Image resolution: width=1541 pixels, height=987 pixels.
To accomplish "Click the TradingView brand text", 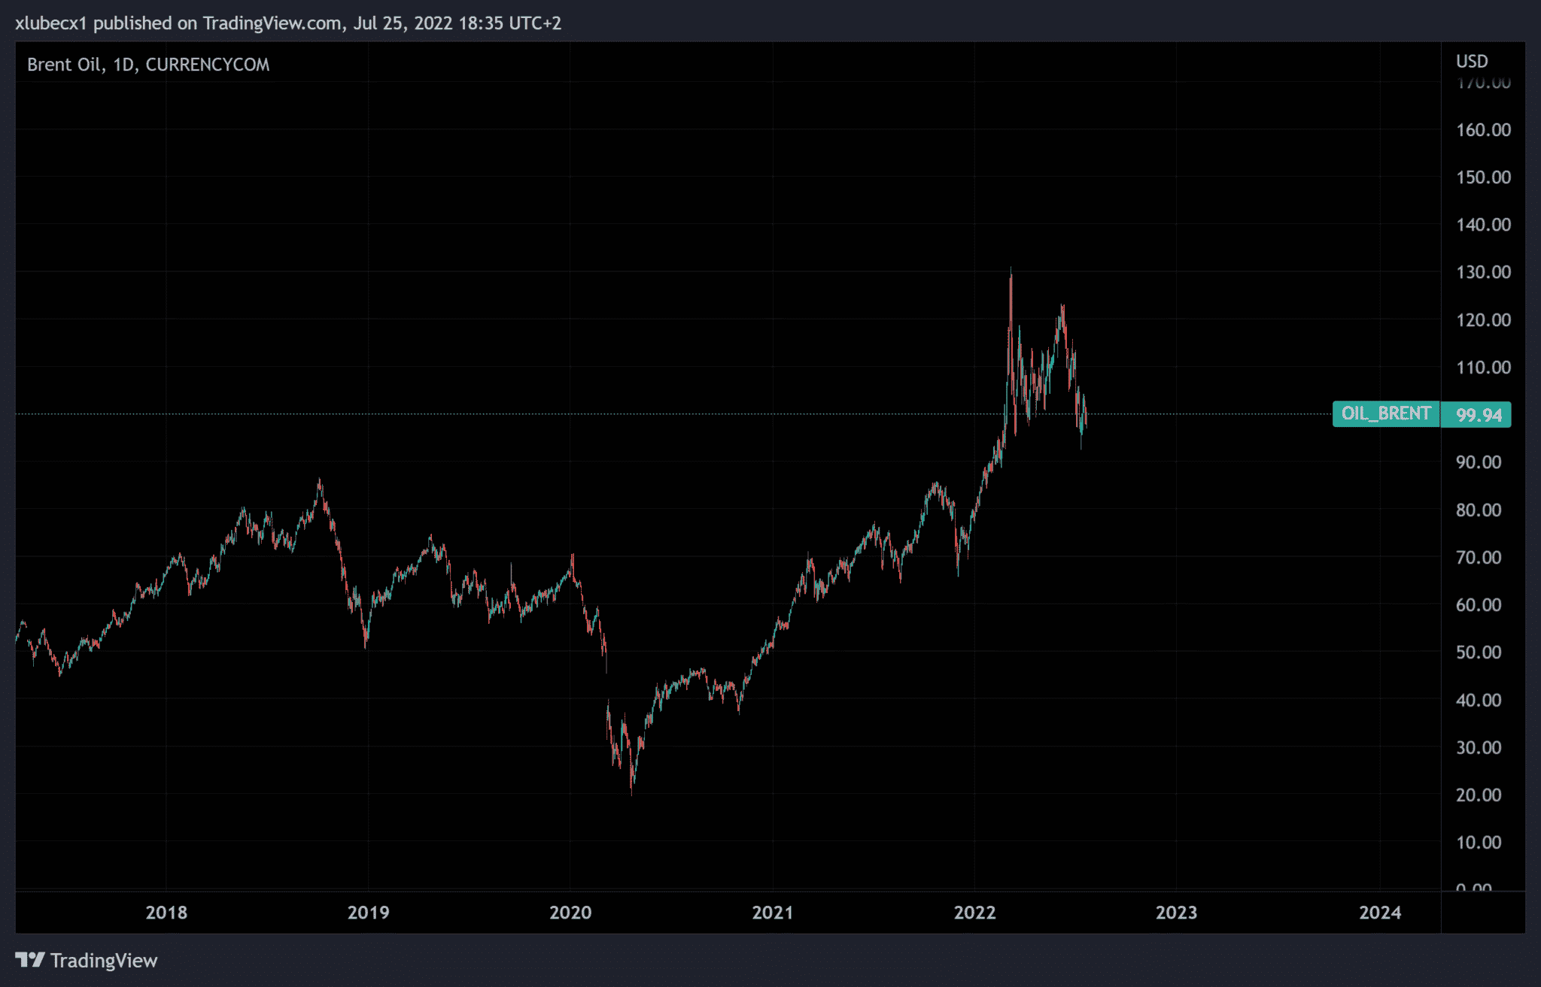I will (x=104, y=961).
